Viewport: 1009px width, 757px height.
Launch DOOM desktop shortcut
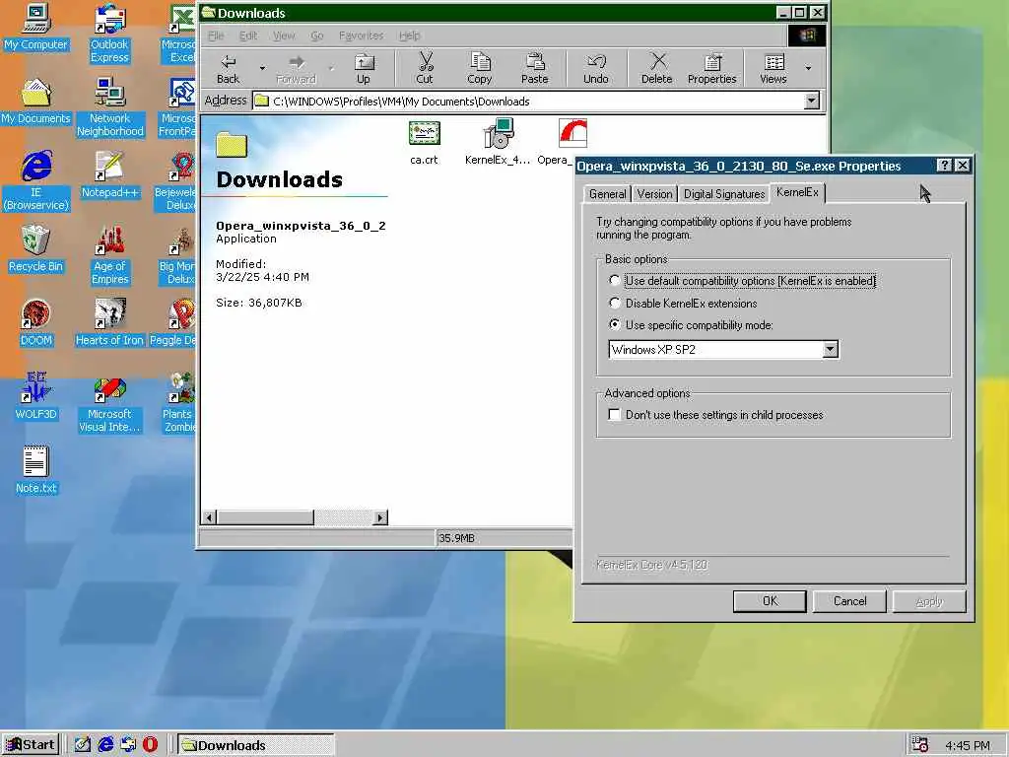pyautogui.click(x=35, y=323)
